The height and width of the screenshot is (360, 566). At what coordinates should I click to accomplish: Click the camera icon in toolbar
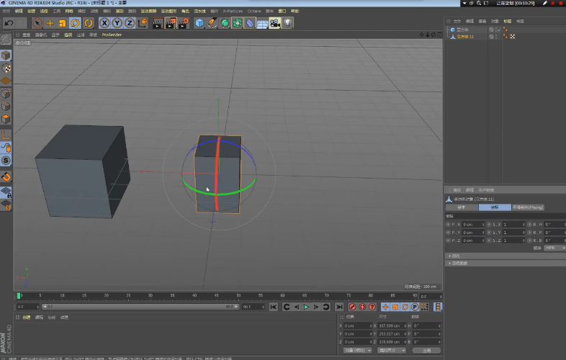[x=275, y=23]
